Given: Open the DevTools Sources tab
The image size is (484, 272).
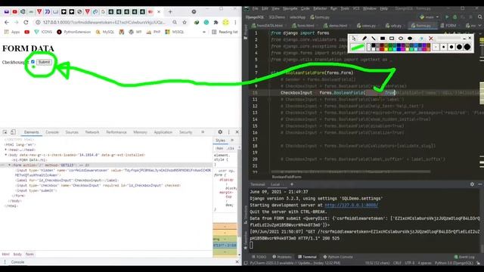Looking at the screenshot, I should point(72,132).
